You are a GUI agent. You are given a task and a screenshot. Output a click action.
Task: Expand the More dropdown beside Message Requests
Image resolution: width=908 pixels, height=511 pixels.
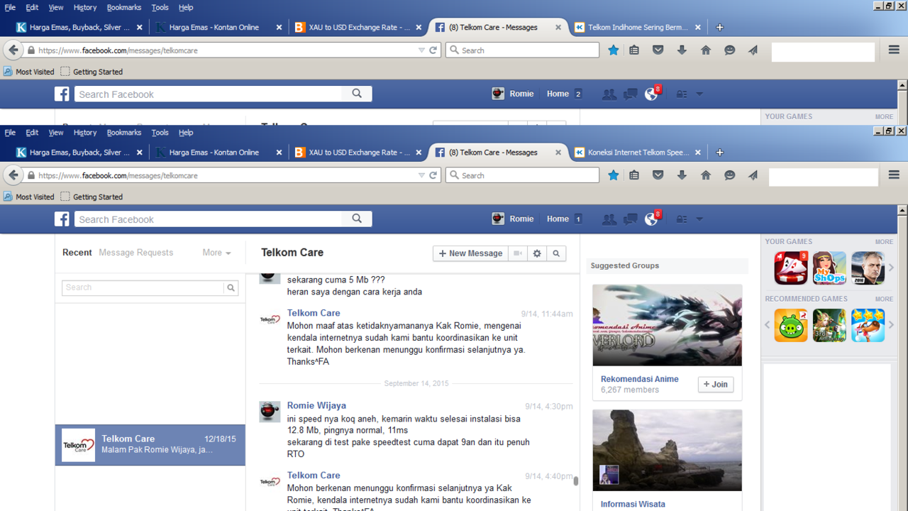click(x=216, y=253)
